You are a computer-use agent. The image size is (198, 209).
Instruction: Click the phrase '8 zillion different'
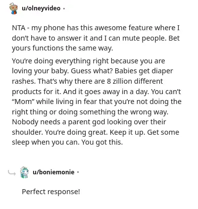coord(135,81)
